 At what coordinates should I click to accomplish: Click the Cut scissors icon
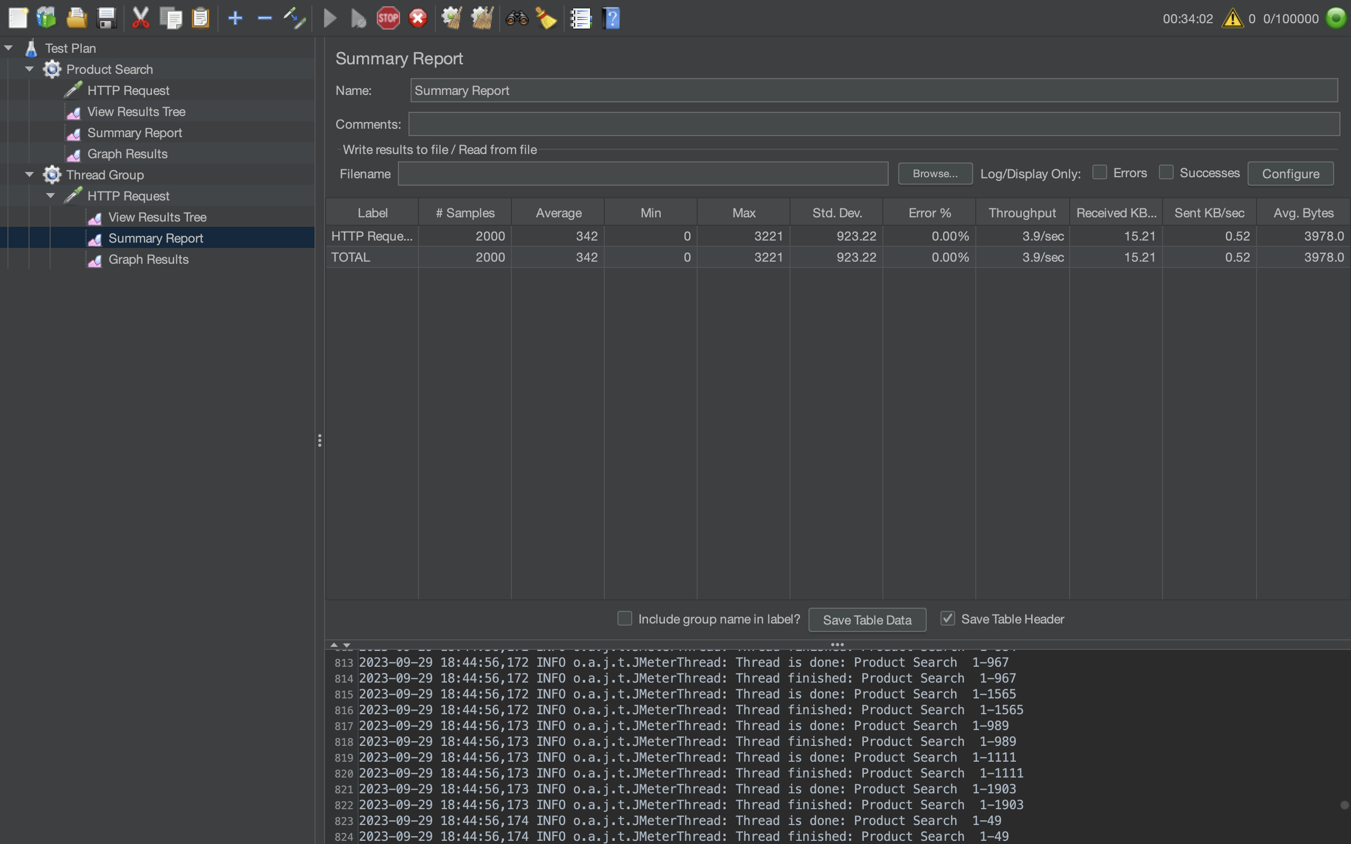(x=141, y=18)
